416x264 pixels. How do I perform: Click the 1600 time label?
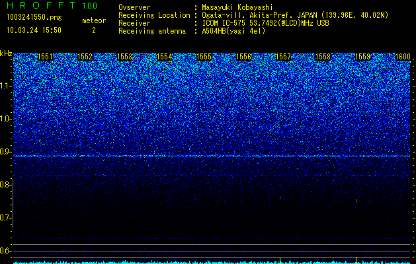click(403, 57)
